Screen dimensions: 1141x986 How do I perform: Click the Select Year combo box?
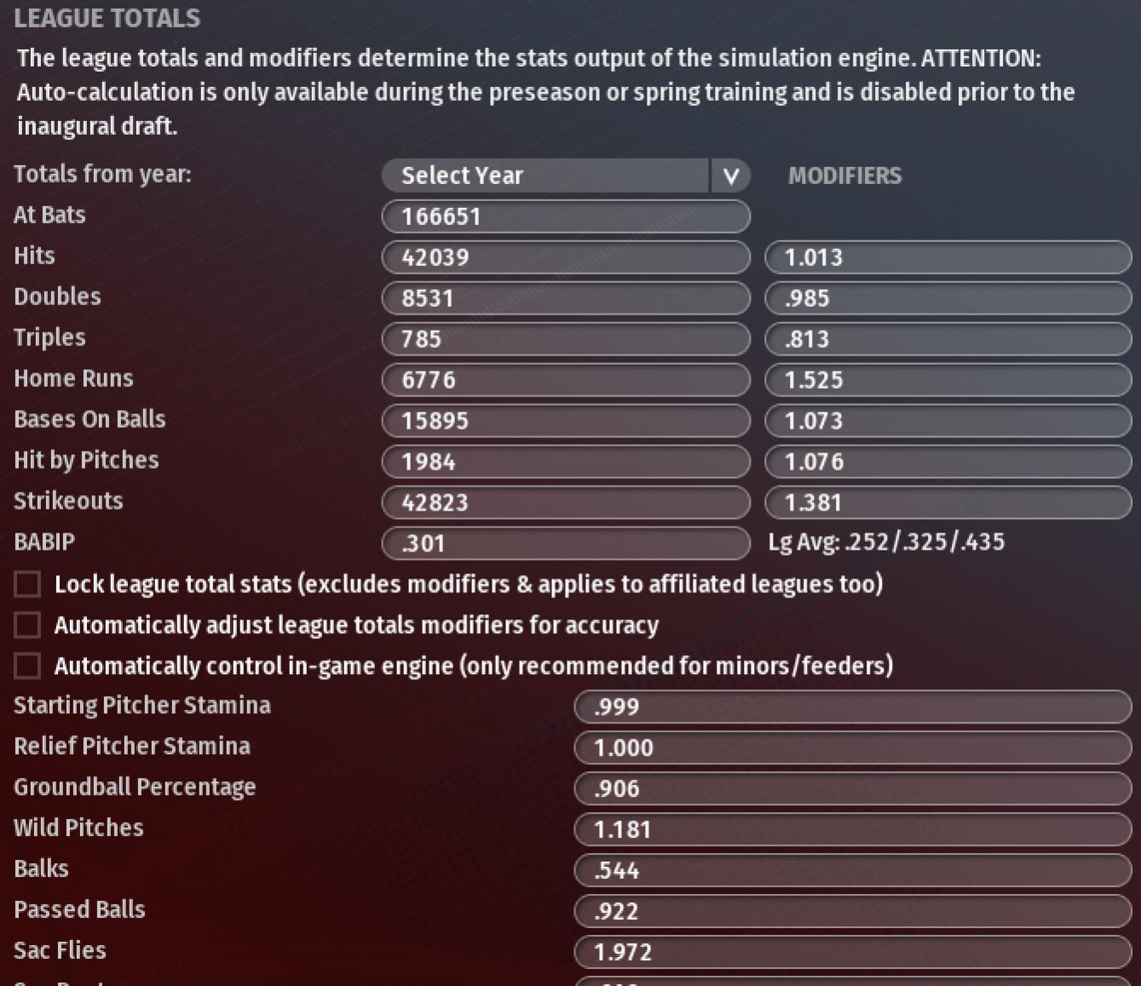coord(545,176)
